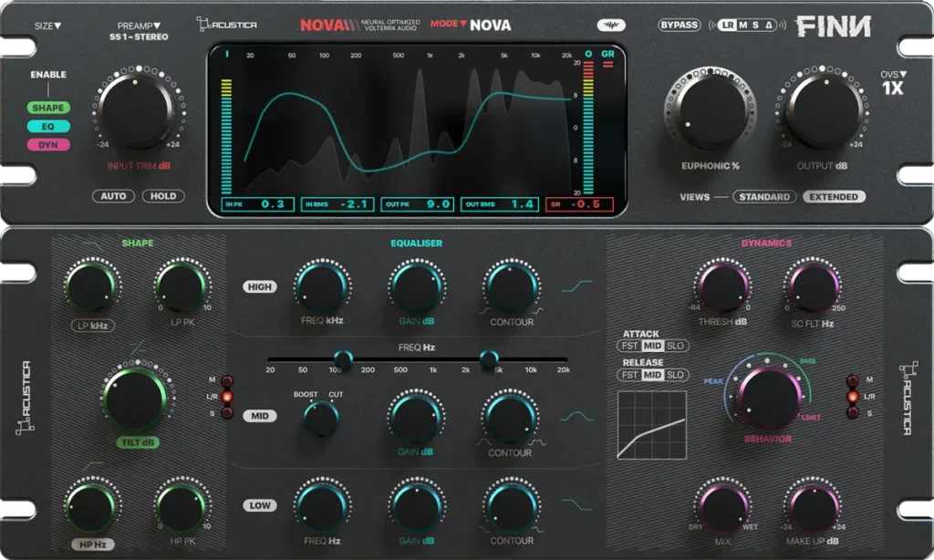Click the low-pass filter shape icon above LP kHz
Screen dimensions: 934x560
click(92, 245)
